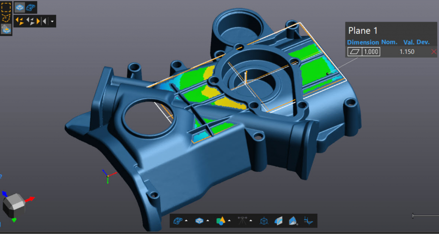Click the cross-section profile icon in bottom toolbar
This screenshot has width=439, height=234.
point(308,221)
